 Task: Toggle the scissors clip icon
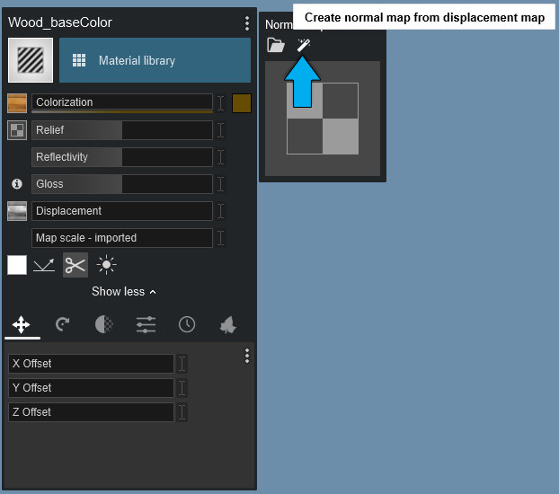point(75,265)
